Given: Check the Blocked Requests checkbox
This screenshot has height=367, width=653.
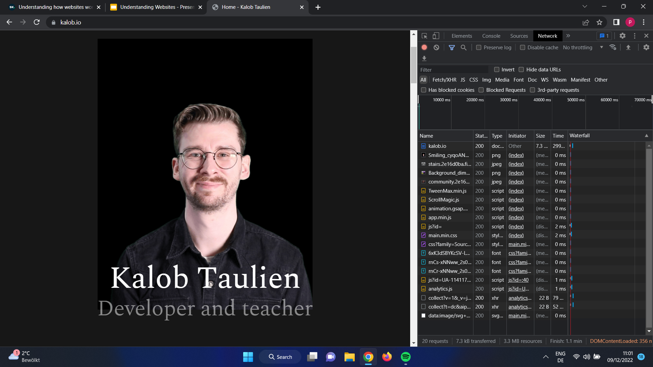Looking at the screenshot, I should (481, 90).
